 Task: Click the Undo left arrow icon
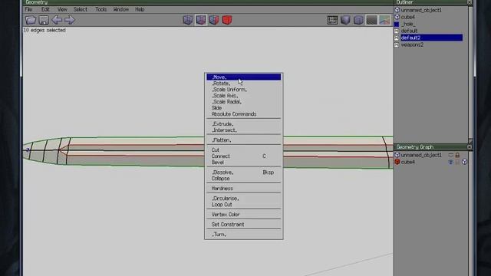(x=57, y=20)
